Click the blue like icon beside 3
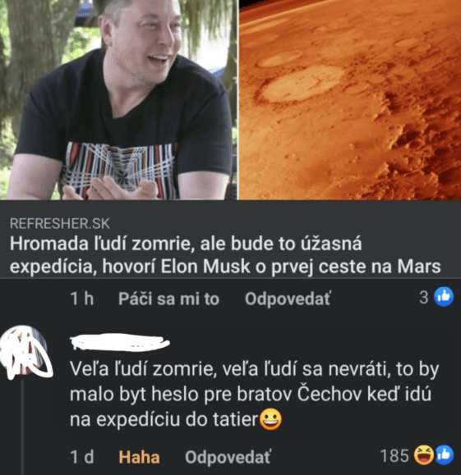The height and width of the screenshot is (475, 461). (x=444, y=297)
